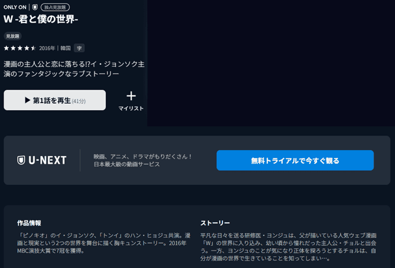This screenshot has width=395, height=268.
Task: Click the banner text 映画、アニメ、ドラマがもりだくさん！
Action: pyautogui.click(x=142, y=157)
